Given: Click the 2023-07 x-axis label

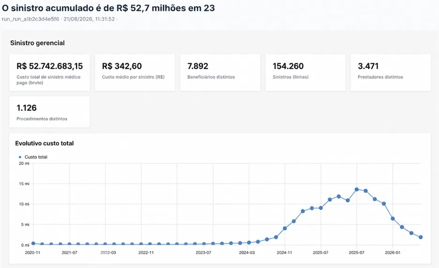Looking at the screenshot, I should click(x=204, y=253).
